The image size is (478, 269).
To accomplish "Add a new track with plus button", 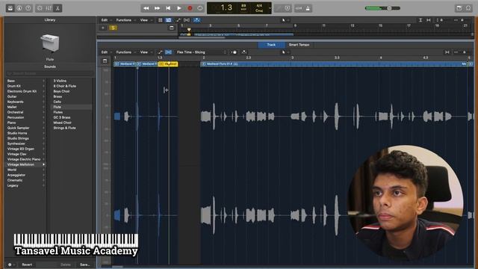I will click(x=103, y=28).
